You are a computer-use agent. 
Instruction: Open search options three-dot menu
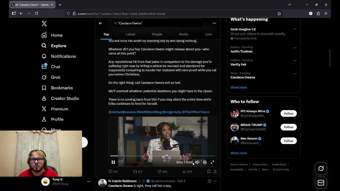(214, 23)
